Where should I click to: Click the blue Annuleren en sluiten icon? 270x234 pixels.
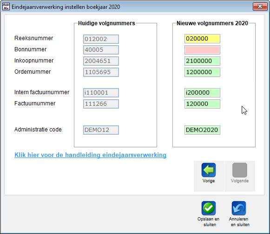coord(239,208)
